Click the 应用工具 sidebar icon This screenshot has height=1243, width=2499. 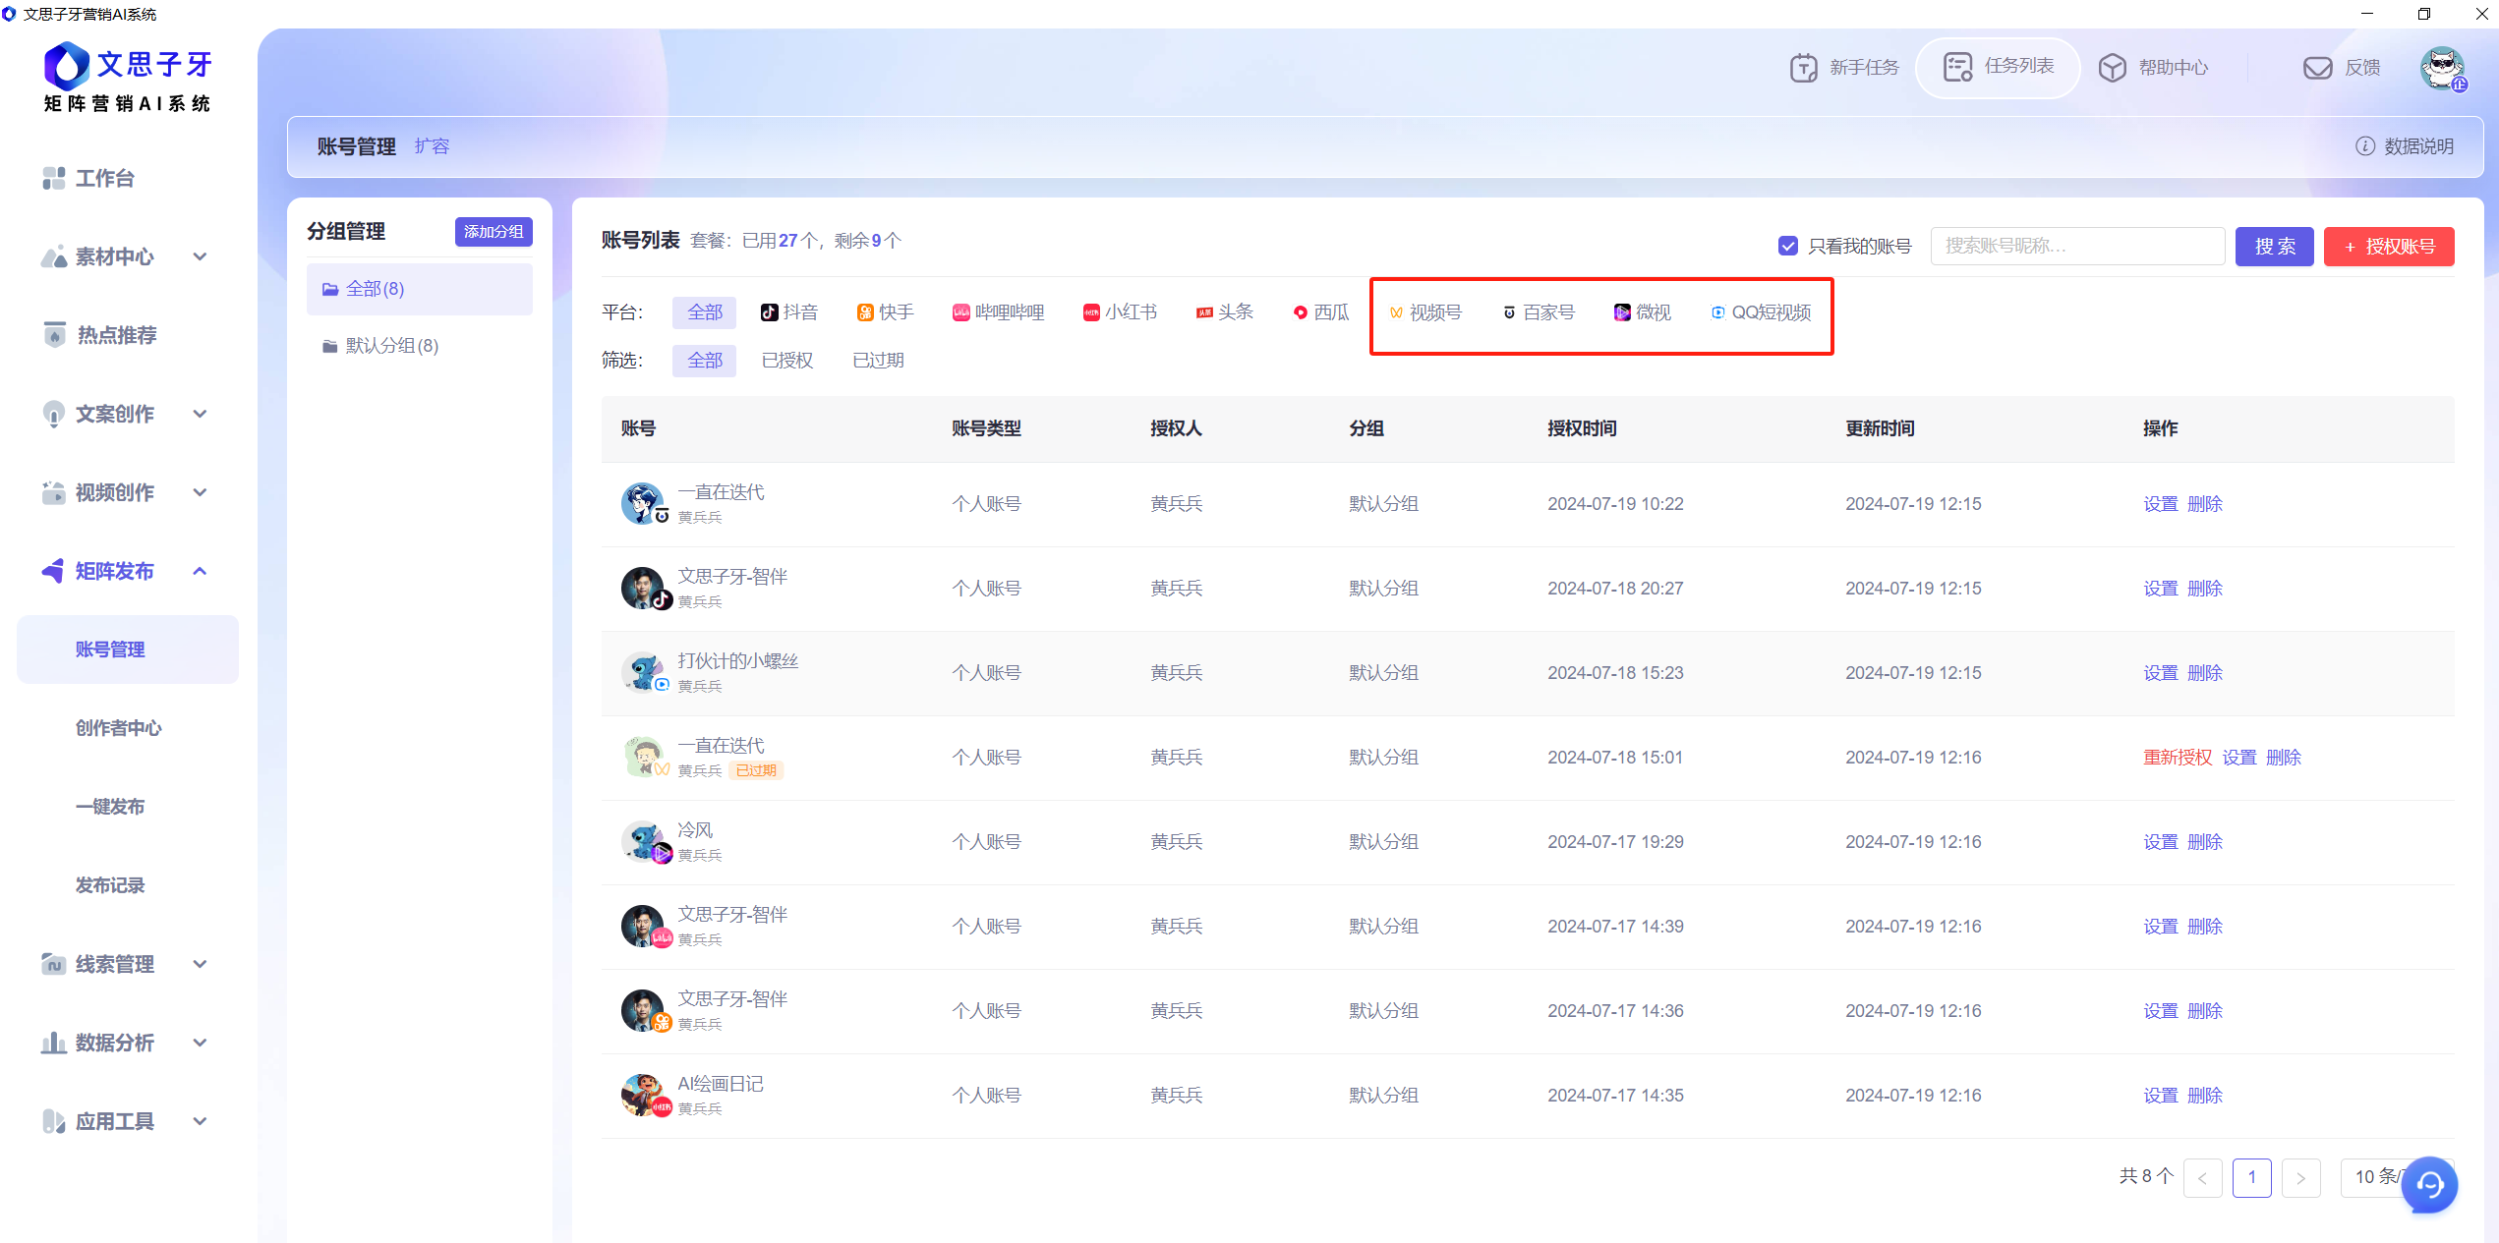click(x=54, y=1121)
